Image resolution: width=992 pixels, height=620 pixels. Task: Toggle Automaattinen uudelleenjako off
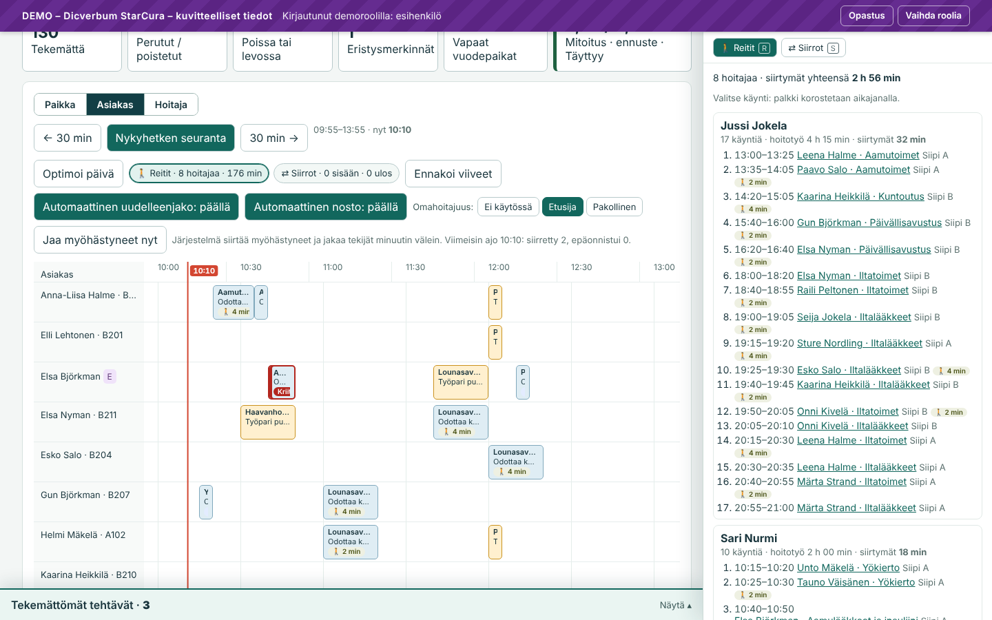pos(136,207)
